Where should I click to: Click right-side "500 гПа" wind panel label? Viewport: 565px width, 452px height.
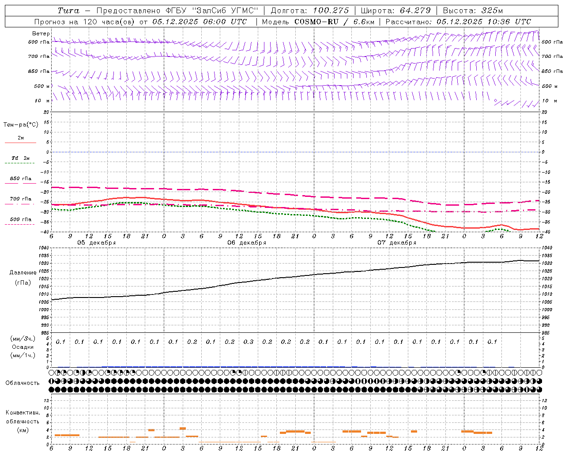[x=552, y=42]
